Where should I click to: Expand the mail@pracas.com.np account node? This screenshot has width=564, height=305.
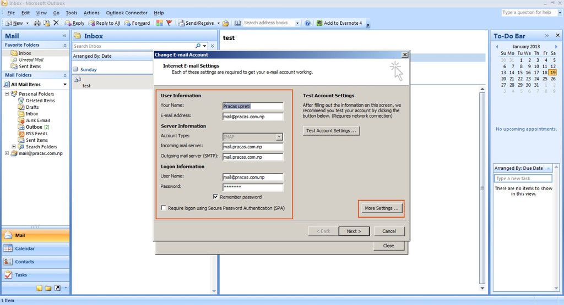(7, 153)
